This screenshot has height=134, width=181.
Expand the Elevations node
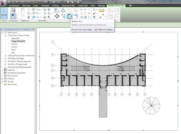pyautogui.click(x=5, y=62)
